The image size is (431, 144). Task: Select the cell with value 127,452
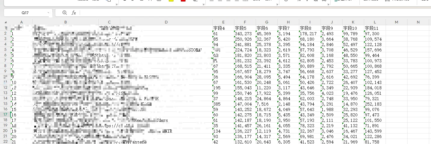(x=375, y=72)
